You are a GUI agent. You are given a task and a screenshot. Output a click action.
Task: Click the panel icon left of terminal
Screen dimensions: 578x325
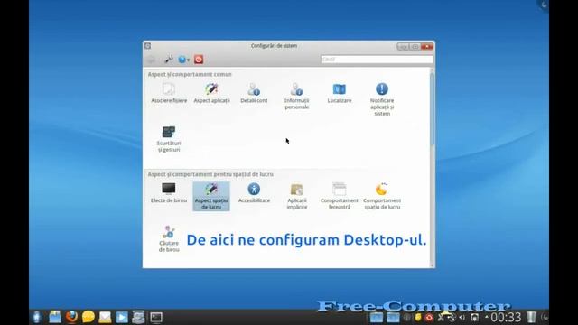[x=138, y=317]
